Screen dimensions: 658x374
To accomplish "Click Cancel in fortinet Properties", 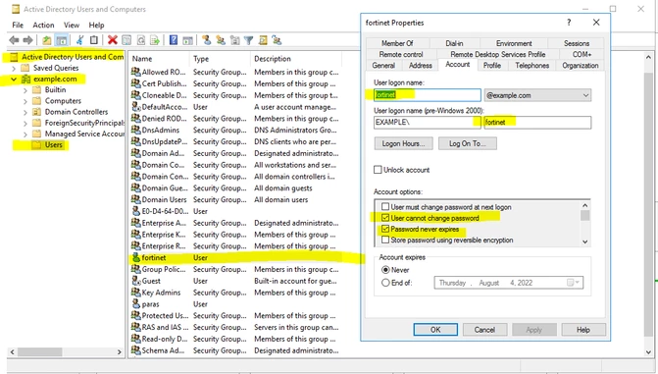I will click(484, 330).
